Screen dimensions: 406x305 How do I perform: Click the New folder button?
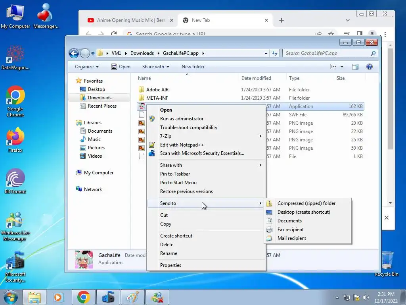click(x=193, y=67)
